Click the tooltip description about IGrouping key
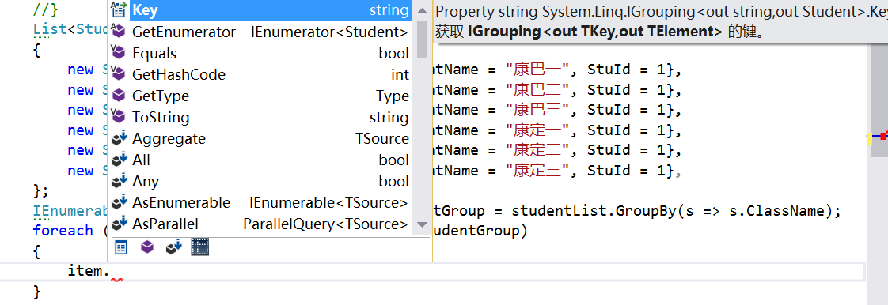Image resolution: width=888 pixels, height=305 pixels. [600, 32]
